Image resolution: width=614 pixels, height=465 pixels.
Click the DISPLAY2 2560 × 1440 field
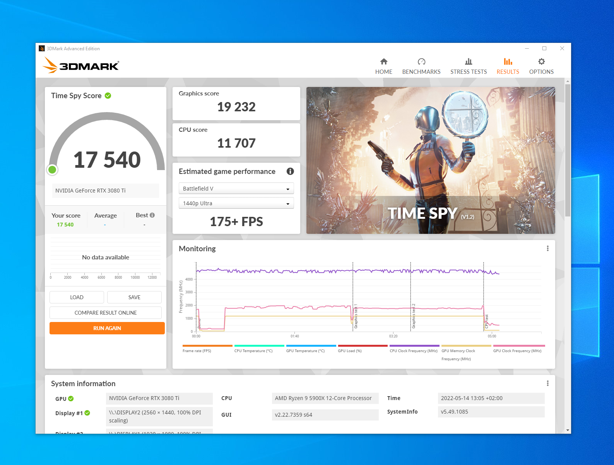(x=159, y=416)
